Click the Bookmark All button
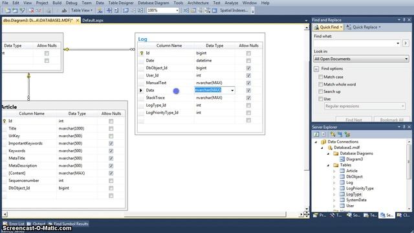The height and width of the screenshot is (233, 414). [391, 119]
